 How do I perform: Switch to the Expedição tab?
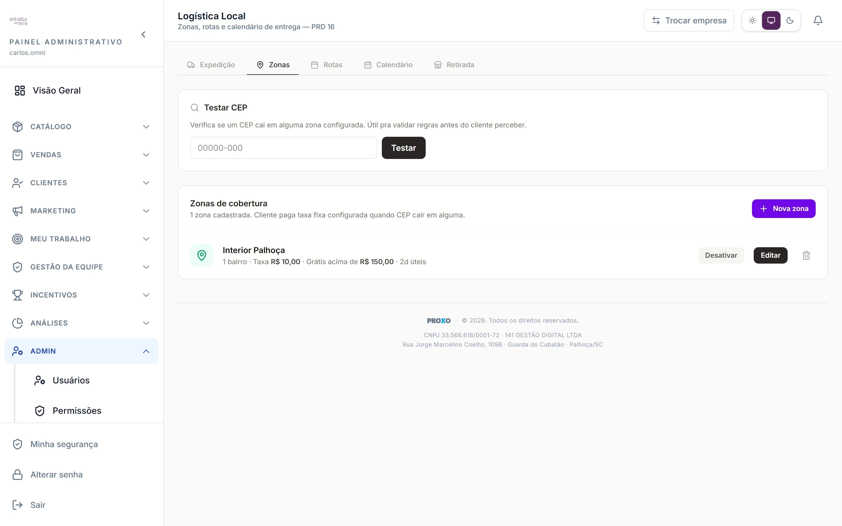(211, 65)
